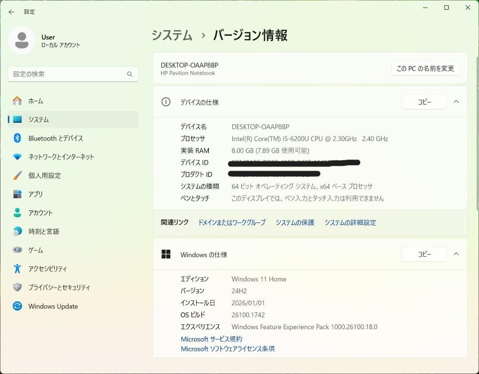Screen dimensions: 479x374
Task: Click the info icon beside デバイスの仕様
Action: [x=166, y=102]
